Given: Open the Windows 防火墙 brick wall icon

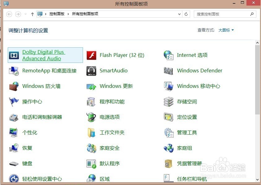Looking at the screenshot, I should click(14, 86).
